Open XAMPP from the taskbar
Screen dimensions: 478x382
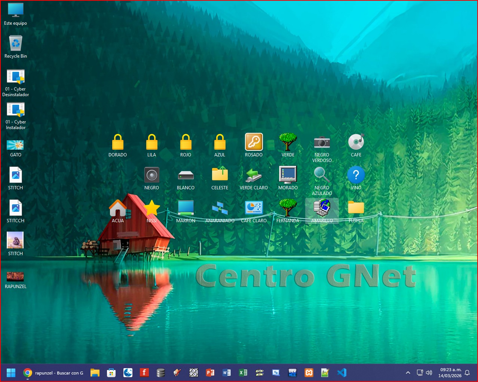click(309, 373)
